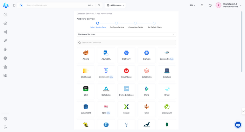Select the Clickhouse connector
This screenshot has width=245, height=132.
pyautogui.click(x=86, y=73)
